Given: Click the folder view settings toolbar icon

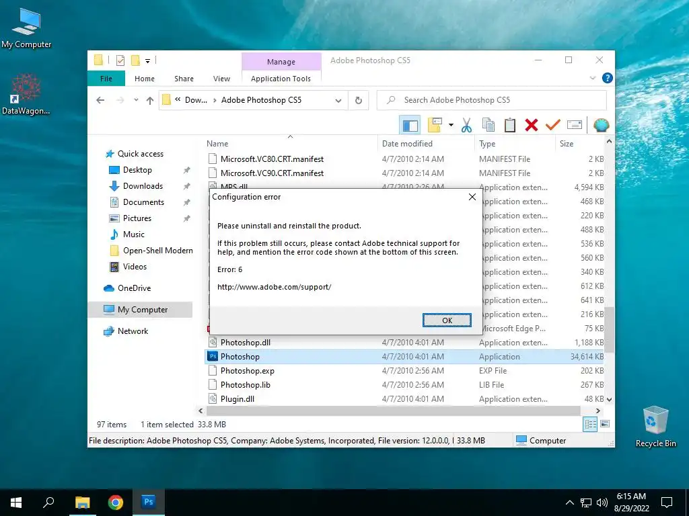Looking at the screenshot, I should [435, 126].
